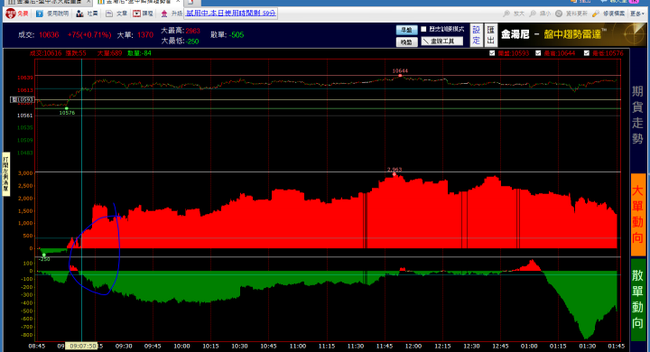Click the 修復檔案 repair wrench icon
This screenshot has width=650, height=352.
tap(596, 14)
